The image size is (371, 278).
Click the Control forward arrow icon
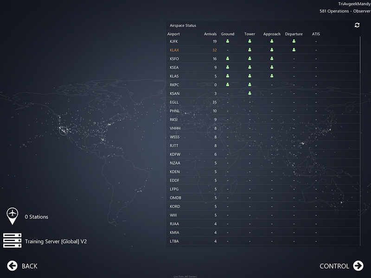358,265
